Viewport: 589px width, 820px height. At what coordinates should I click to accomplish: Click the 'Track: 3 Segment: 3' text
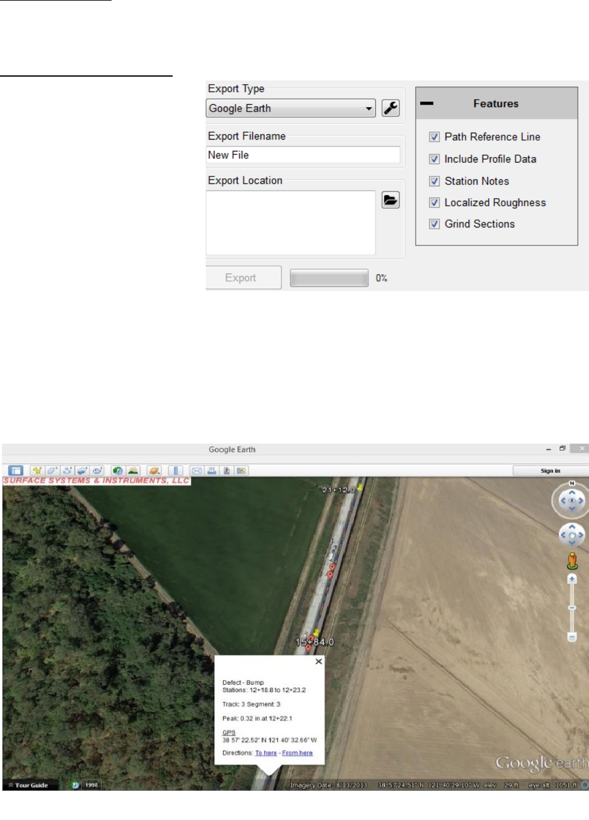[x=251, y=704]
